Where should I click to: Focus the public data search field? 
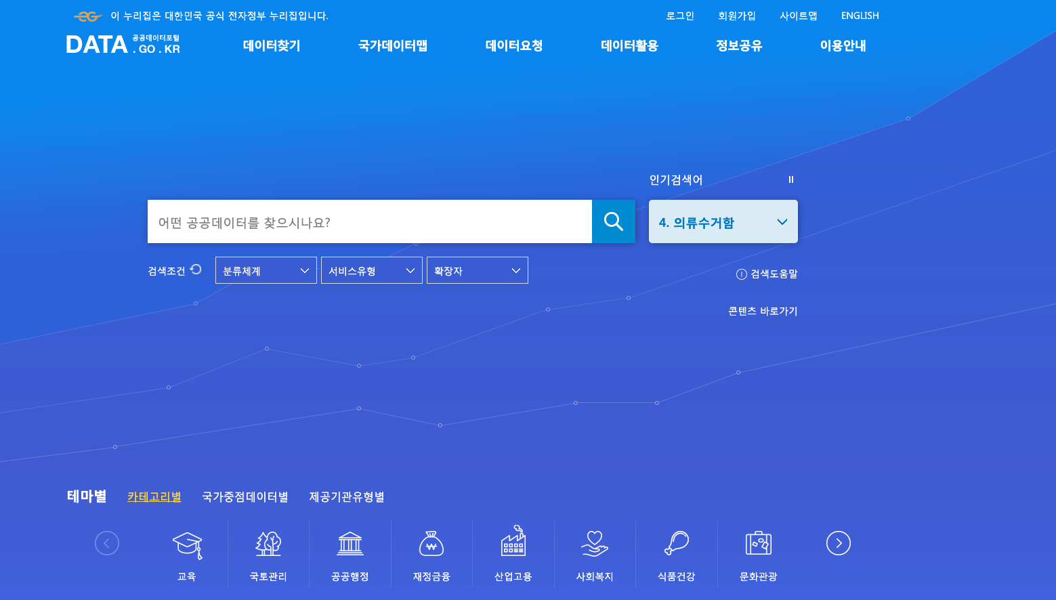pos(370,221)
